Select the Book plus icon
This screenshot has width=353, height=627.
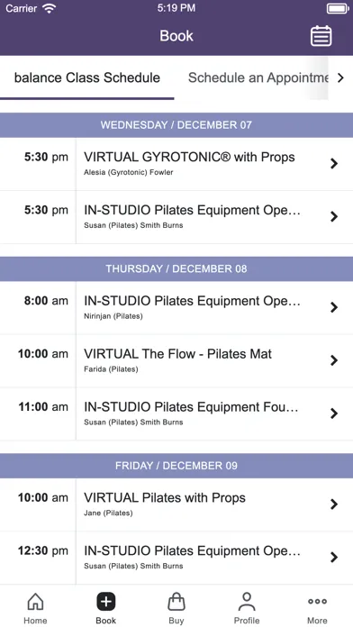pyautogui.click(x=106, y=602)
